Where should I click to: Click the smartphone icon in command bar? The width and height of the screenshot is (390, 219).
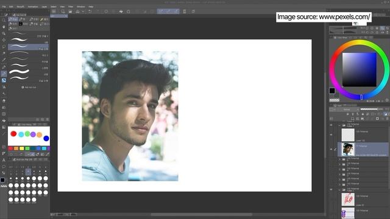(185, 12)
